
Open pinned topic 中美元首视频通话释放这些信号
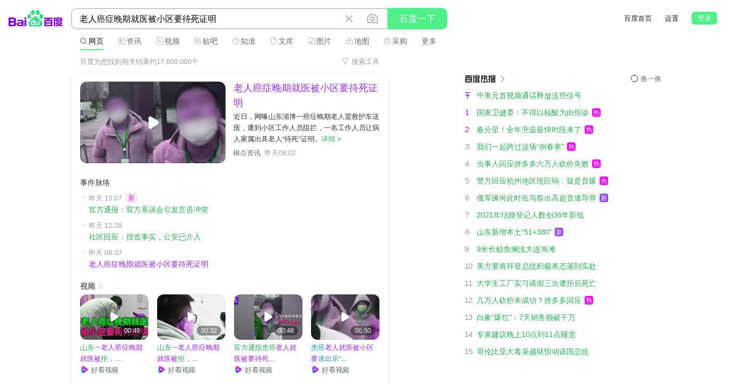click(529, 95)
